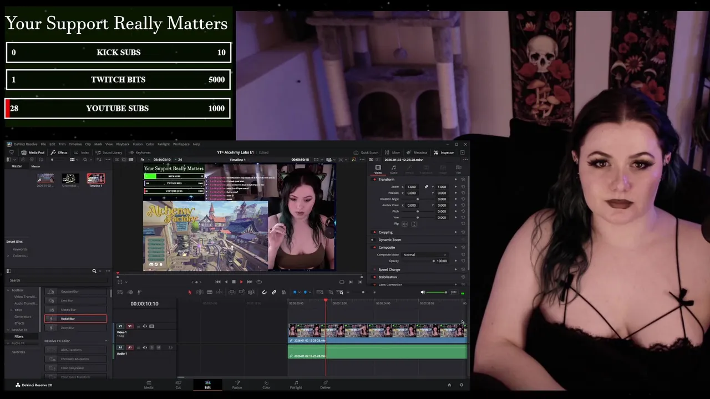Select the Radial Blur effect
The image size is (710, 399).
pyautogui.click(x=75, y=319)
